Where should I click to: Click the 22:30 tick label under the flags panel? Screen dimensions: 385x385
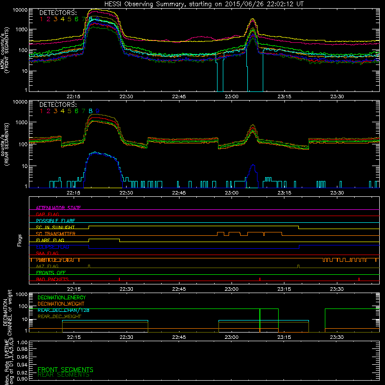click(x=127, y=289)
